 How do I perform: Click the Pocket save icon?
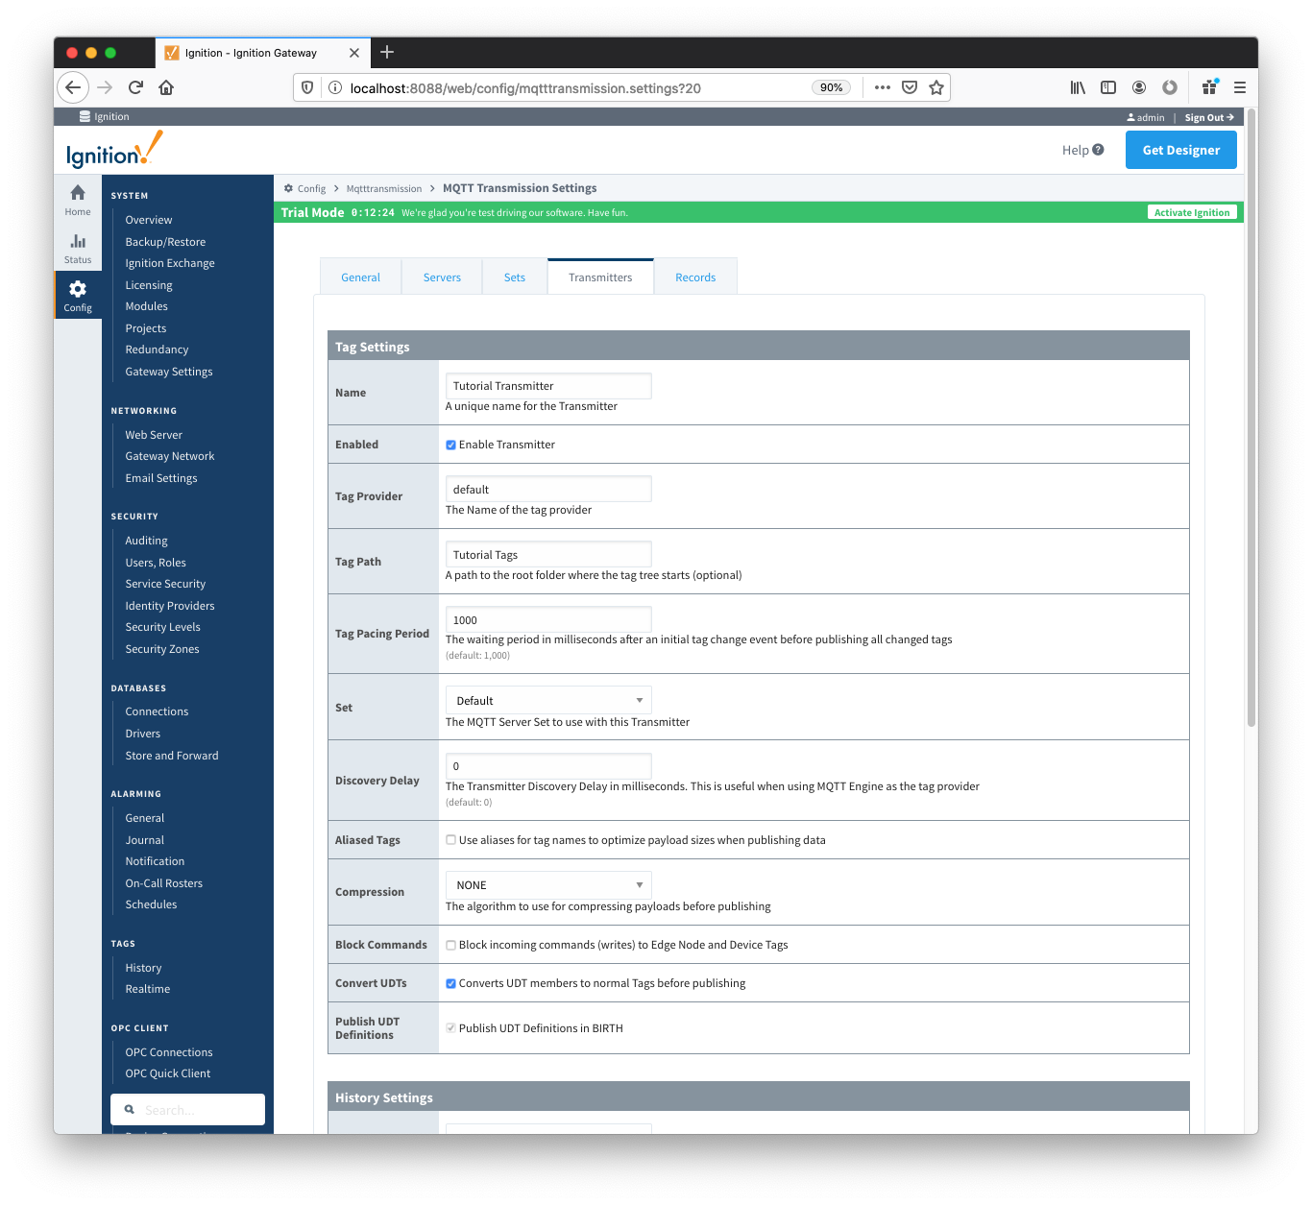[910, 87]
